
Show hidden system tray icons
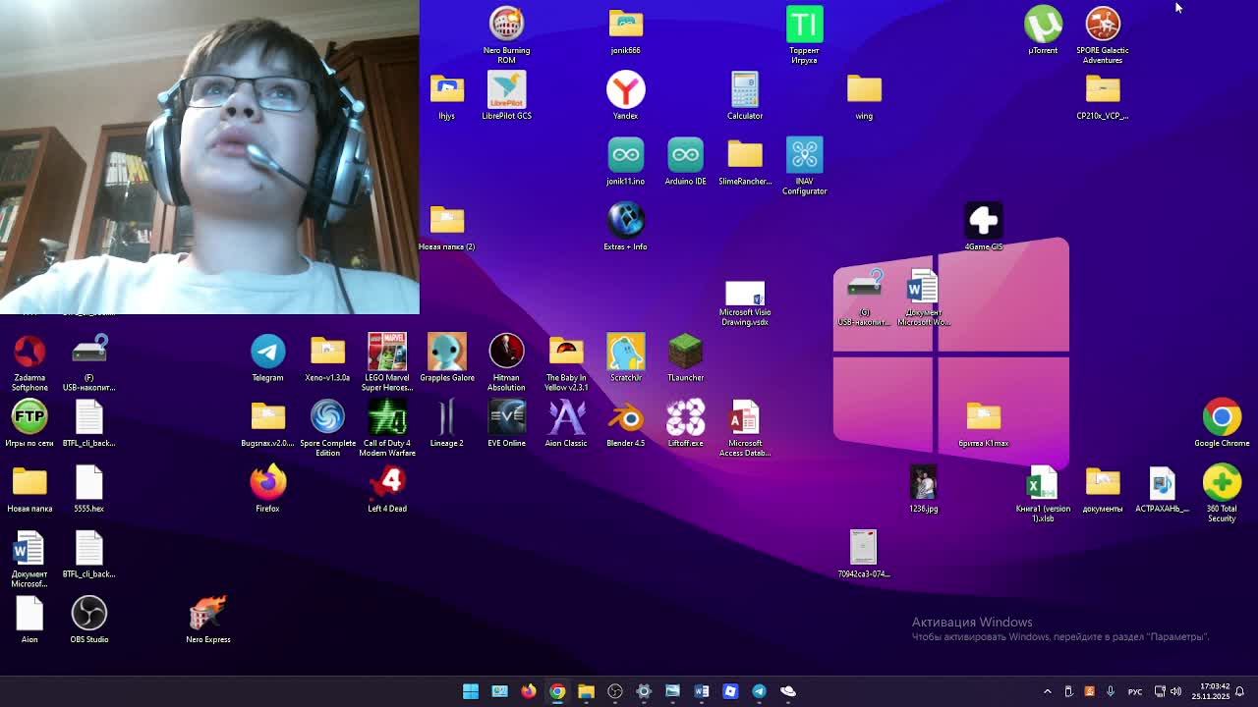(1047, 691)
